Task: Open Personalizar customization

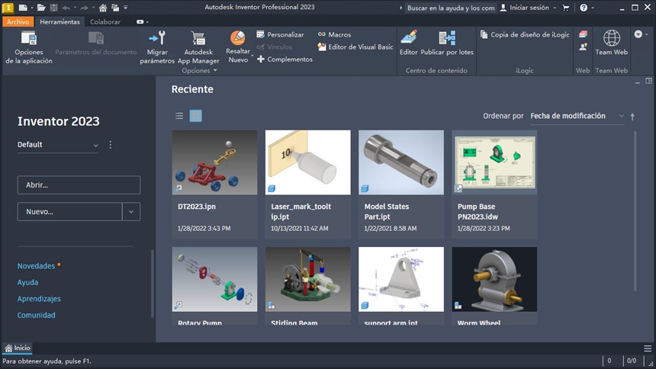Action: (280, 35)
